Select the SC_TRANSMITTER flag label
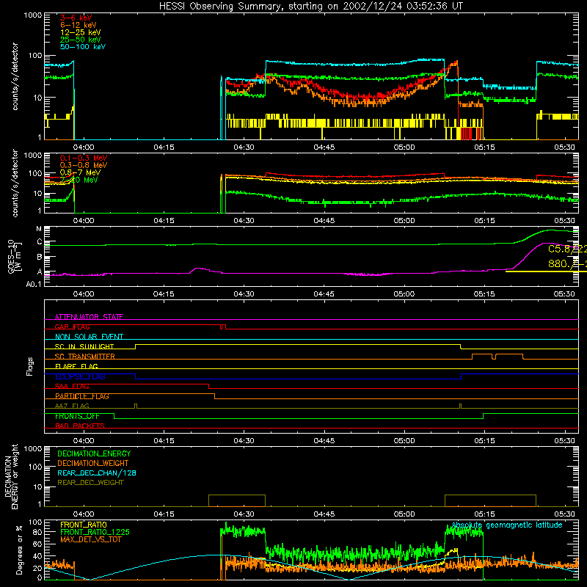This screenshot has width=587, height=587. click(x=85, y=357)
